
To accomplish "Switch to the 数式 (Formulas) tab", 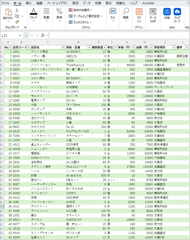I will point(75,3).
